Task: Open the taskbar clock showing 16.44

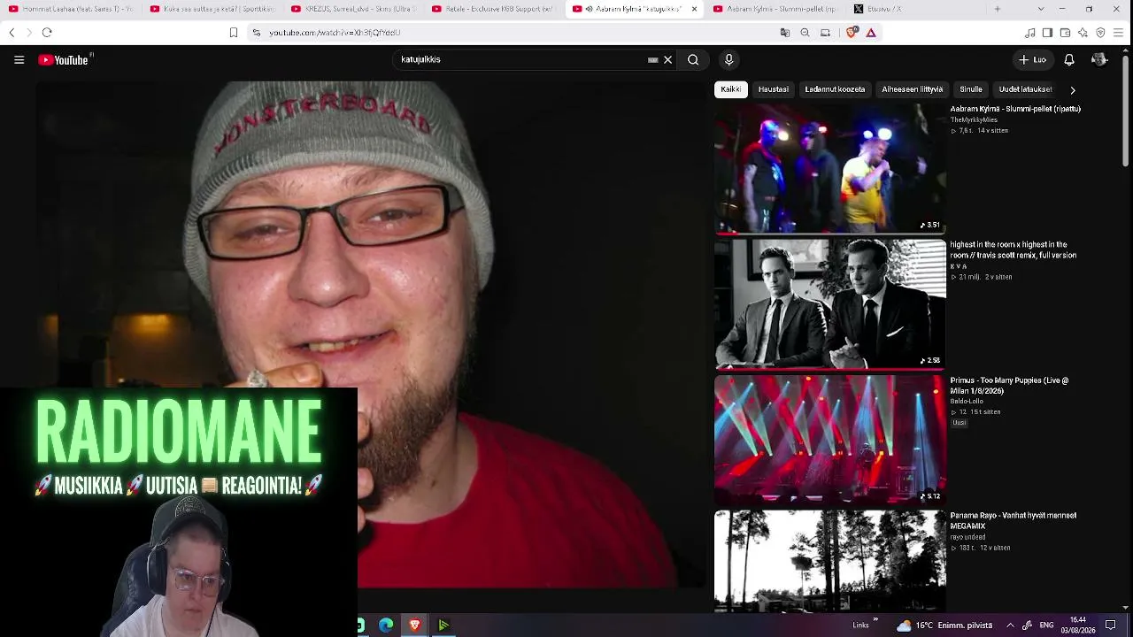Action: tap(1078, 625)
